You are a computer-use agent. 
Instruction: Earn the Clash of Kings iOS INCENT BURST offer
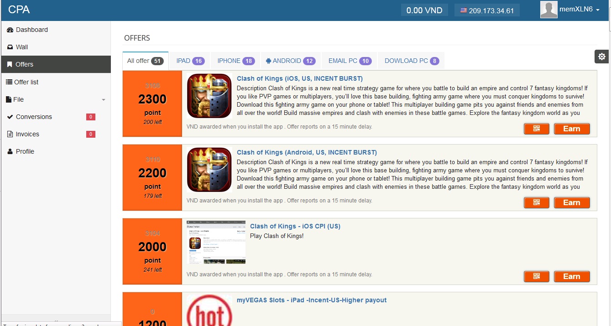click(x=572, y=129)
